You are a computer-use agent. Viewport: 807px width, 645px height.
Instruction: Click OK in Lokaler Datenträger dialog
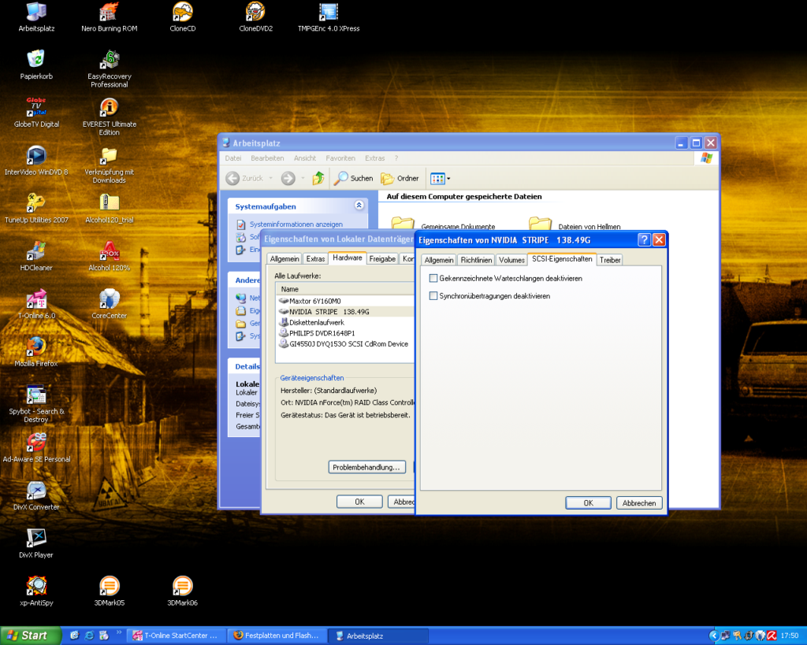pos(359,502)
